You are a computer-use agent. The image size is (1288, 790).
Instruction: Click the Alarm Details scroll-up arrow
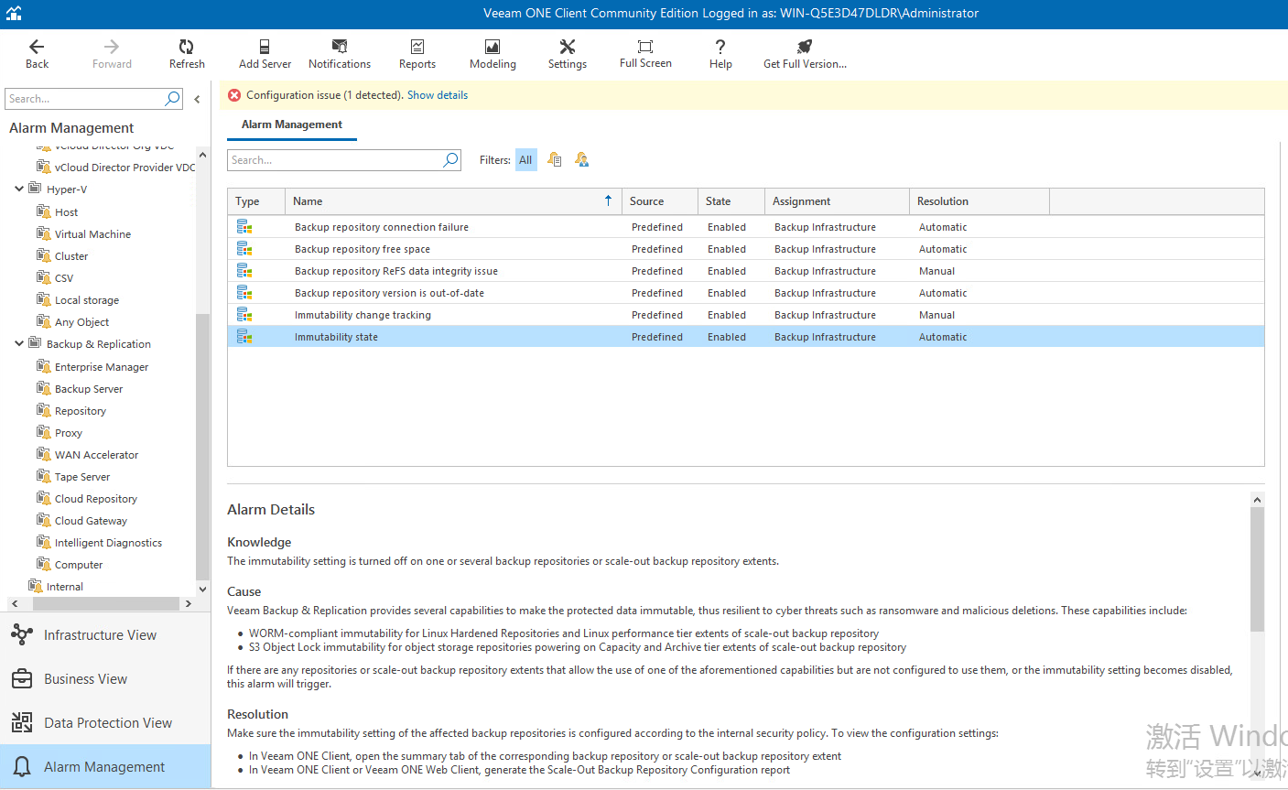point(1257,500)
